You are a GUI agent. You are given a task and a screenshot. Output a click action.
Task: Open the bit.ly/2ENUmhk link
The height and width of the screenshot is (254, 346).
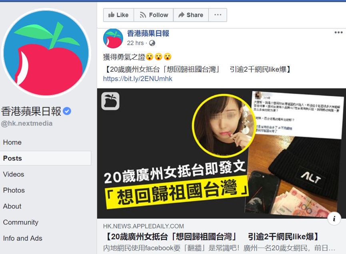(138, 79)
